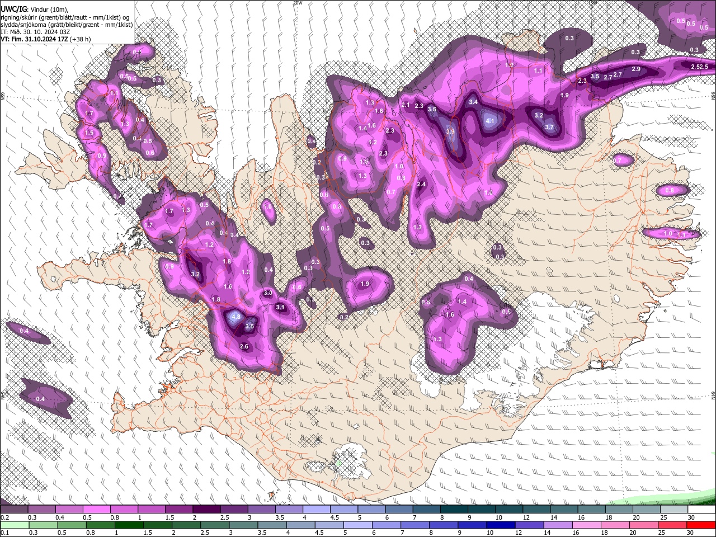Image resolution: width=716 pixels, height=537 pixels.
Task: Click the 'slydda/snjókoma' legend description line
Action: [x=67, y=25]
